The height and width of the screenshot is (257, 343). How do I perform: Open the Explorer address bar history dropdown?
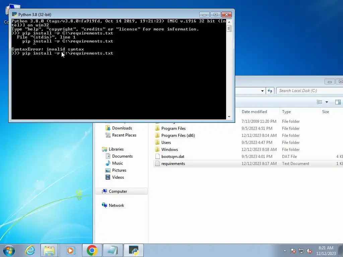click(262, 91)
